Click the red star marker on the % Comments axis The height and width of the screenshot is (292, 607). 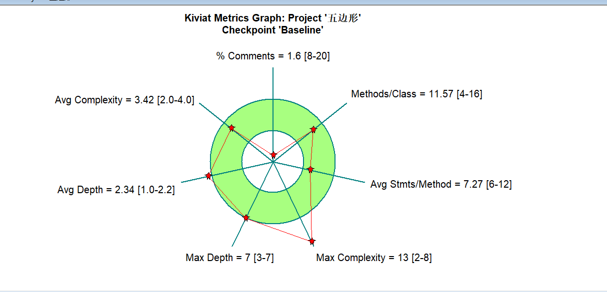pyautogui.click(x=273, y=155)
